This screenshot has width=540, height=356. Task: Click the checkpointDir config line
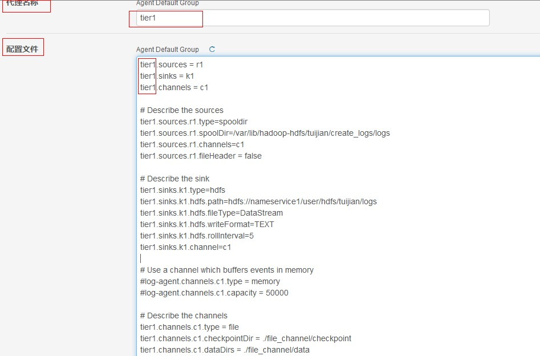[246, 338]
